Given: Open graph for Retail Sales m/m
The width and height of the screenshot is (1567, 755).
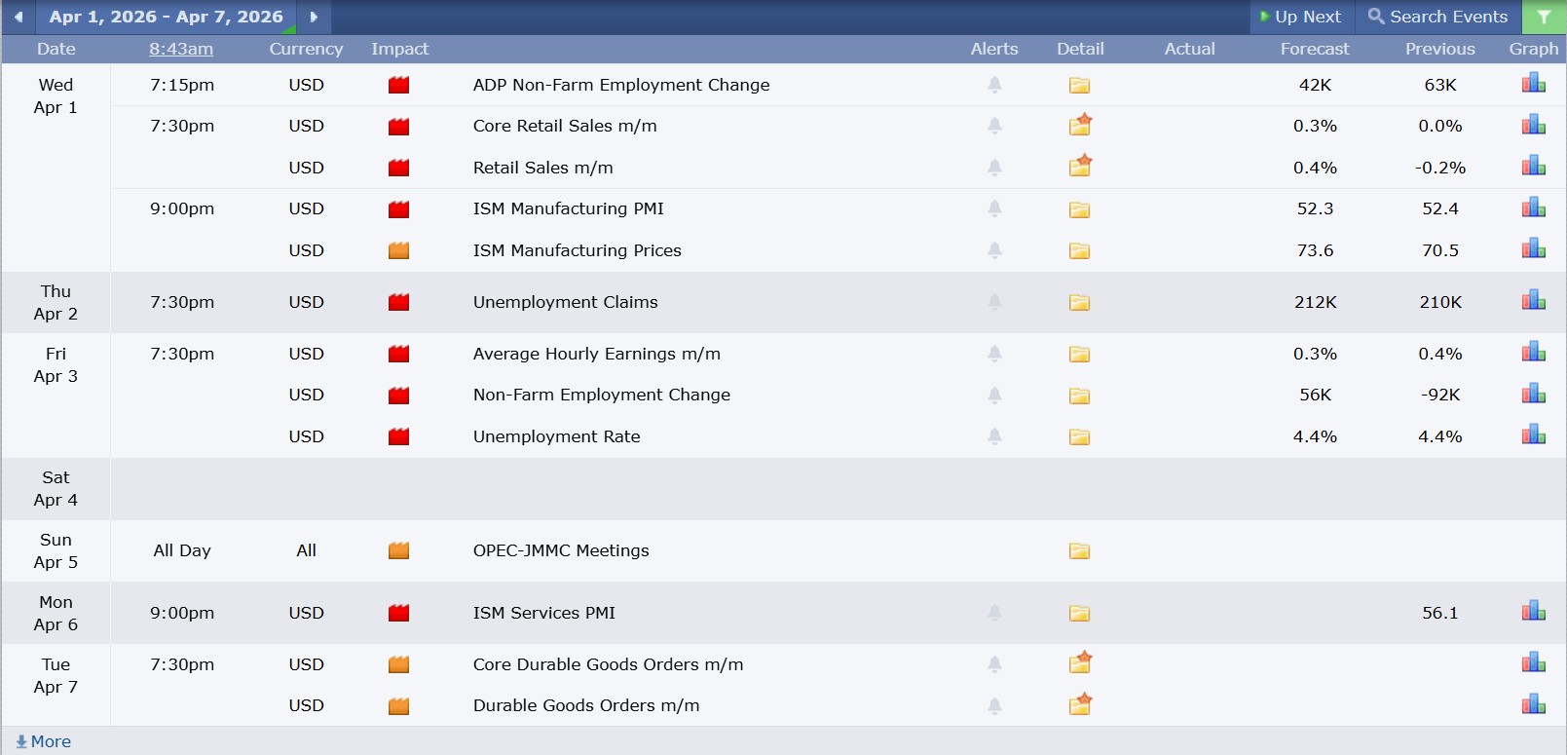Looking at the screenshot, I should pos(1534,167).
